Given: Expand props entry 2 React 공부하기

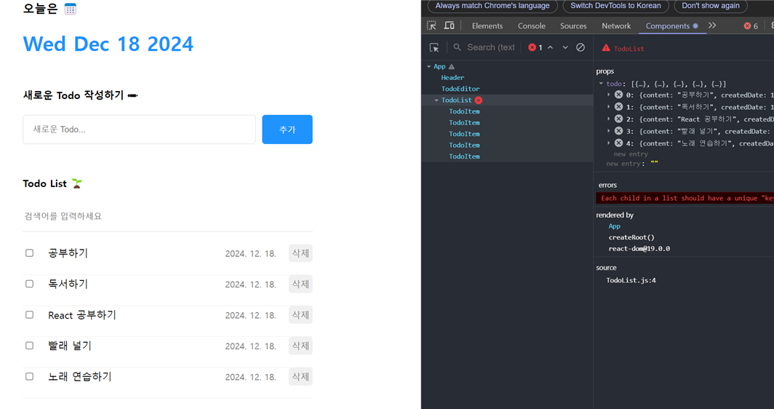Looking at the screenshot, I should [x=609, y=119].
